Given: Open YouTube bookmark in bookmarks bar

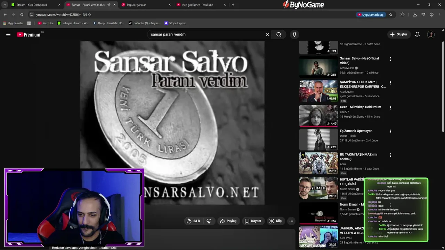Looking at the screenshot, I should pos(46,23).
